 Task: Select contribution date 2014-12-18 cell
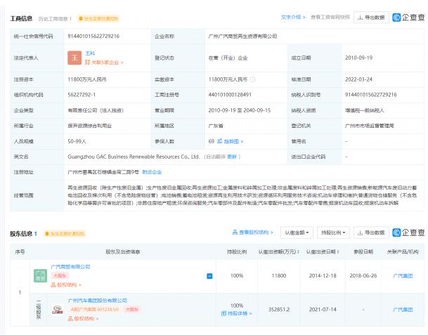pyautogui.click(x=323, y=276)
